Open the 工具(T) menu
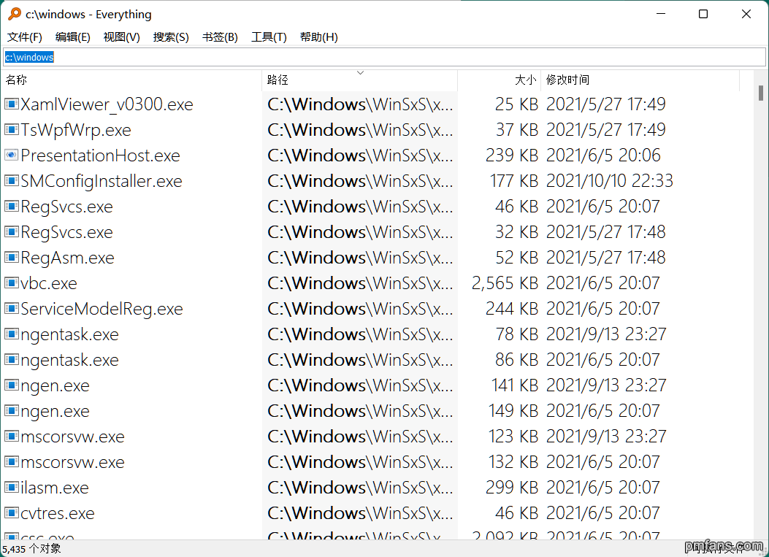Image resolution: width=769 pixels, height=557 pixels. coord(269,37)
